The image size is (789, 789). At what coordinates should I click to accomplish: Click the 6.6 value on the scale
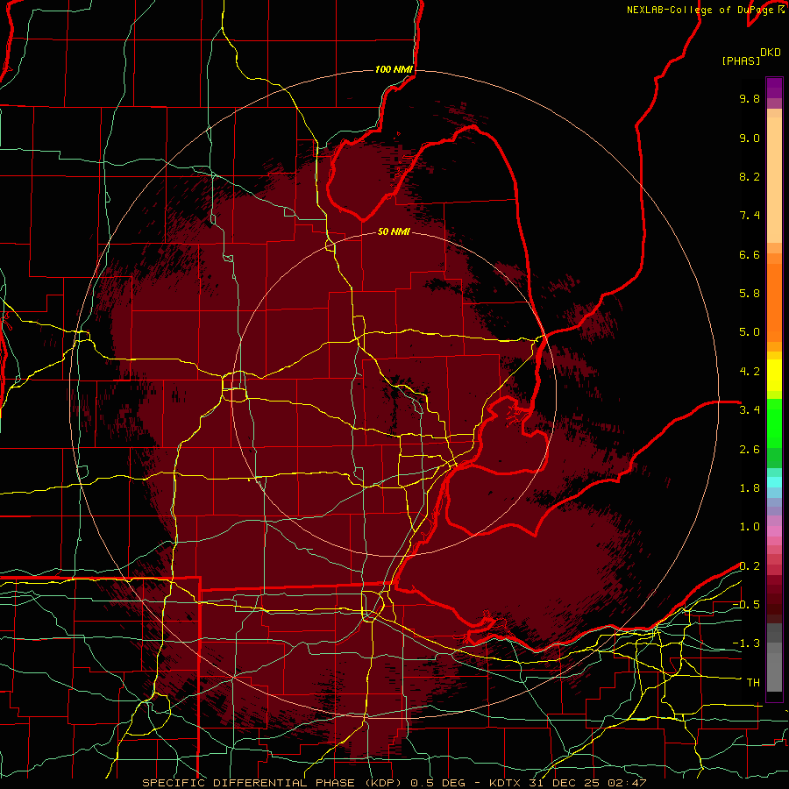(x=750, y=254)
